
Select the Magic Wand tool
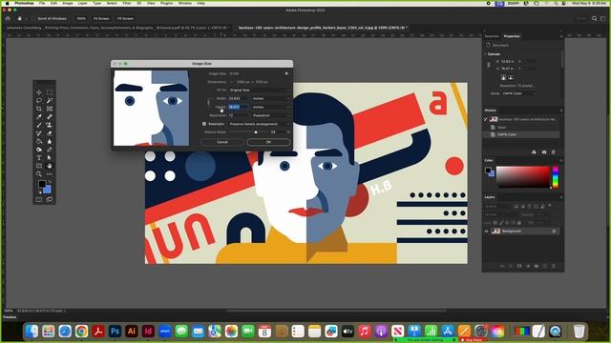(50, 100)
